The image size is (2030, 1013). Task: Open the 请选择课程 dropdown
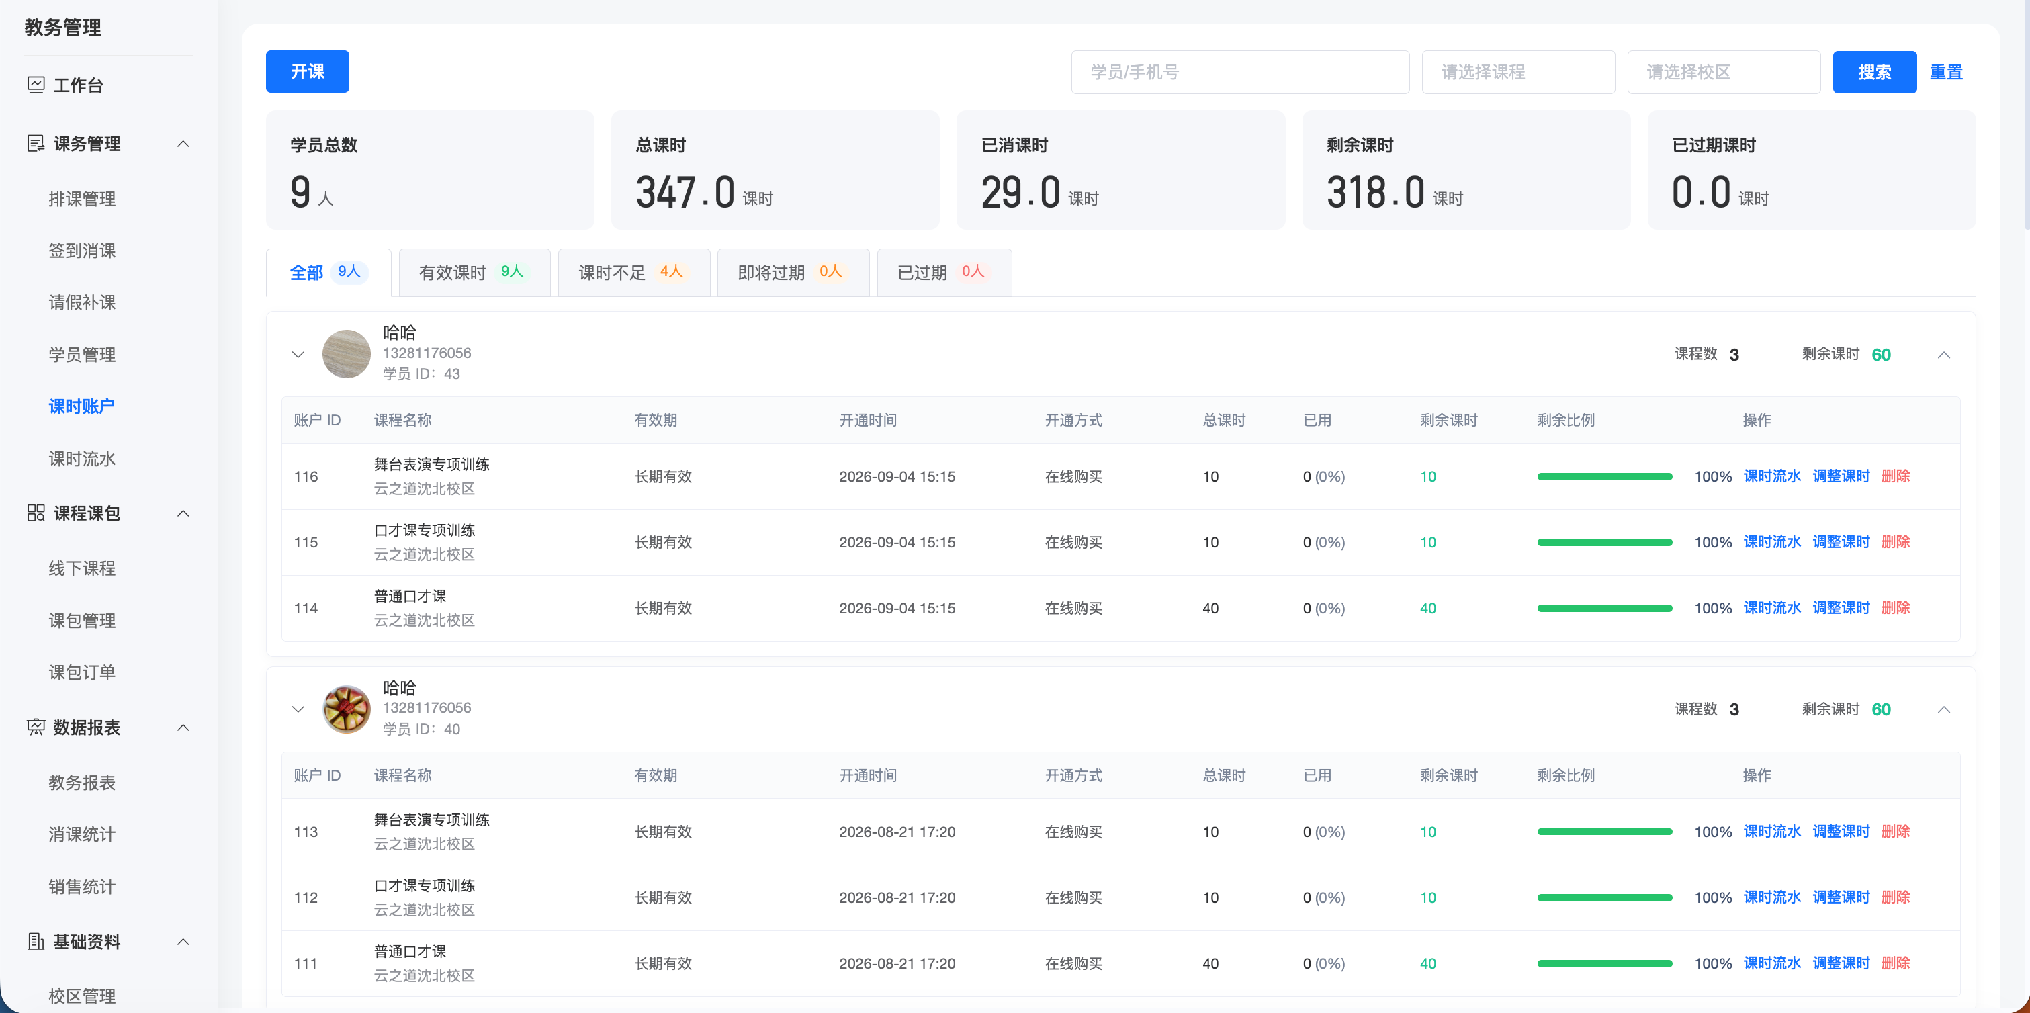tap(1517, 72)
